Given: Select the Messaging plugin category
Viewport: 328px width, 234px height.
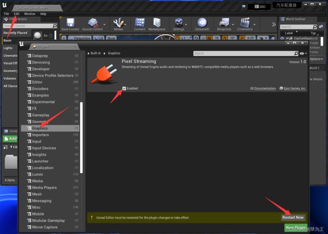Looking at the screenshot, I should 50,201.
